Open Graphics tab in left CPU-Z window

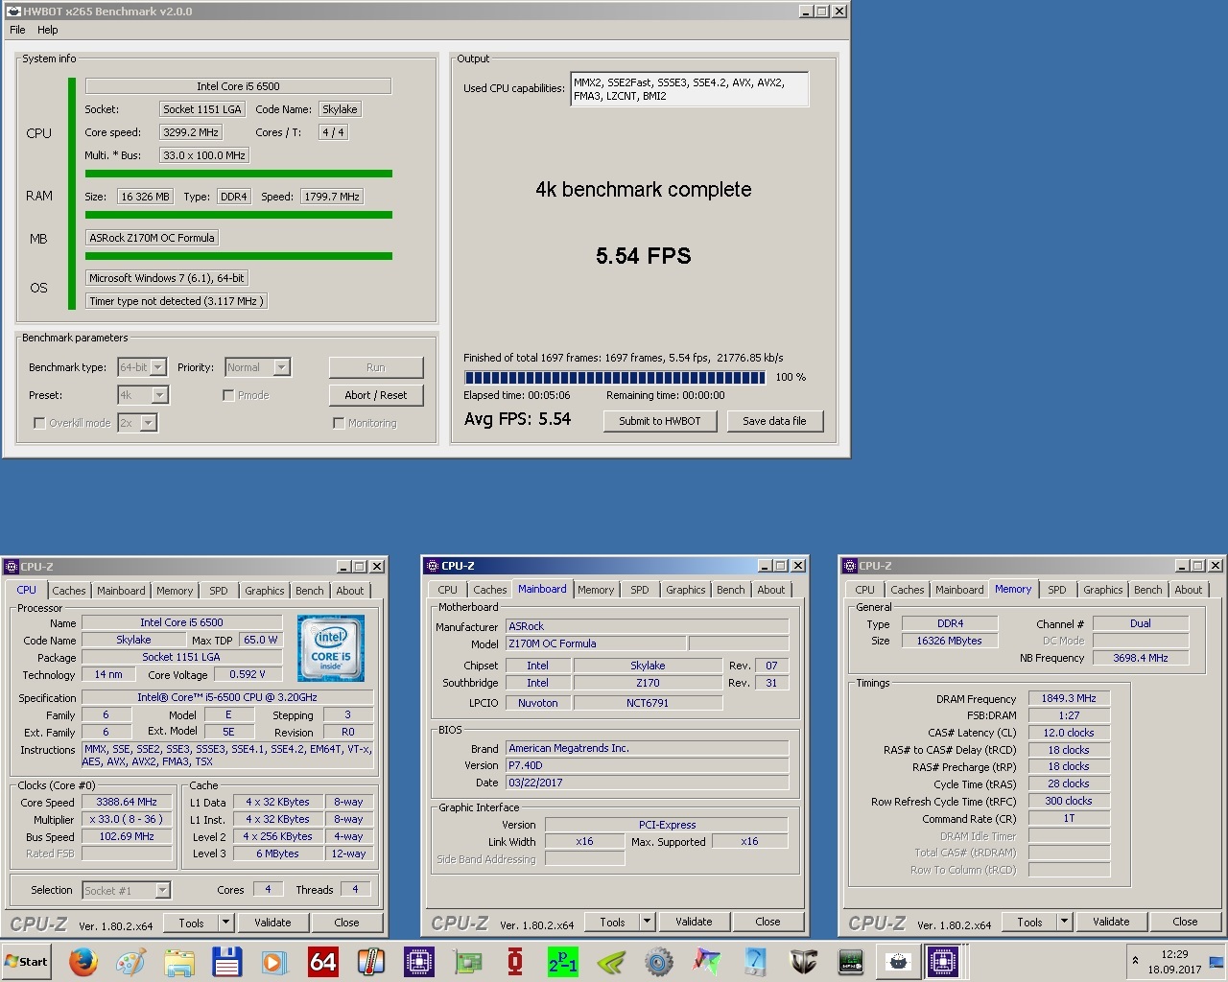coord(265,591)
